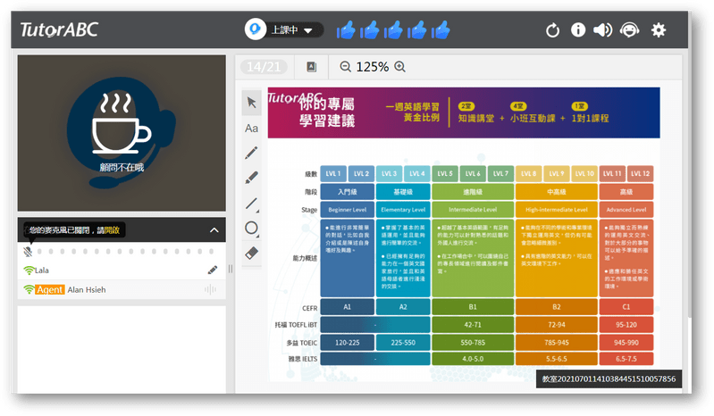
Task: Toggle the speaker volume icon
Action: 603,30
